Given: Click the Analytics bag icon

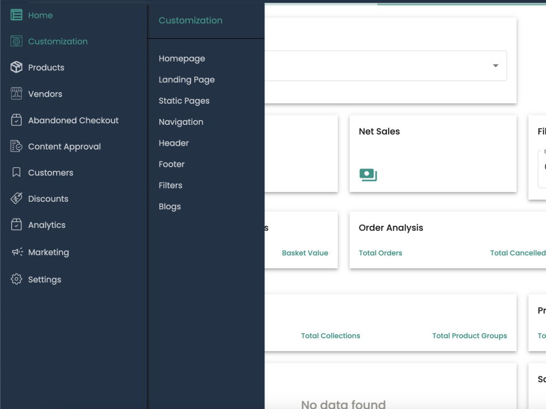Looking at the screenshot, I should tap(16, 225).
